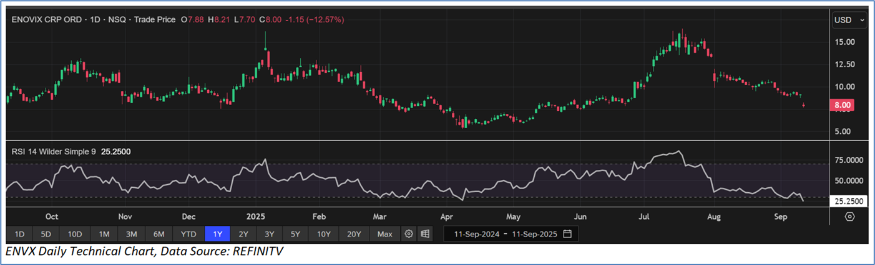Switch to the 5D time range

pyautogui.click(x=46, y=234)
